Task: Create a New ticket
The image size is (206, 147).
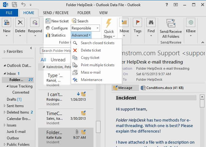Action: pyautogui.click(x=57, y=21)
